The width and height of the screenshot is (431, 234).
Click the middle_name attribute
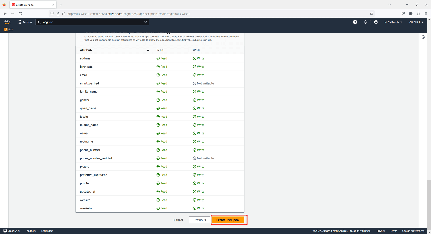click(89, 125)
